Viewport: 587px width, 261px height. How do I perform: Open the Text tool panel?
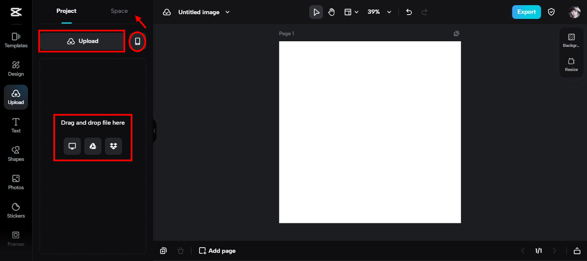(16, 125)
